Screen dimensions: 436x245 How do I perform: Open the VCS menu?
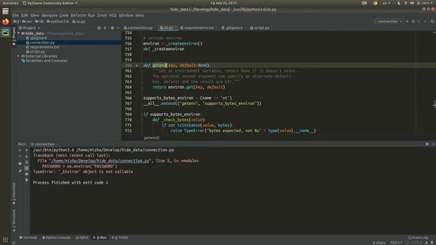[112, 15]
